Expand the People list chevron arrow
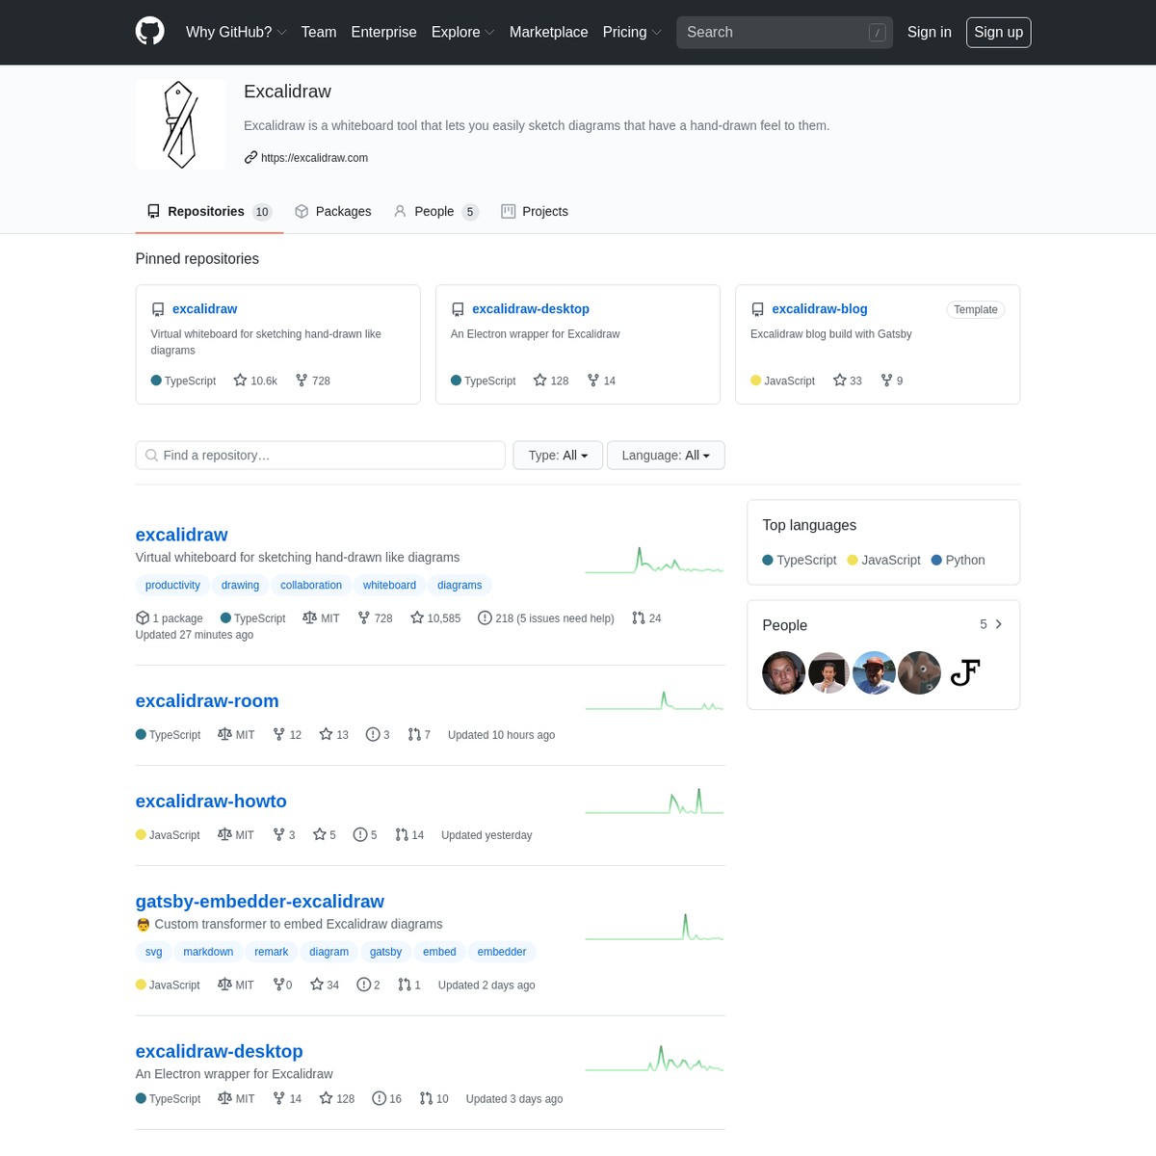The width and height of the screenshot is (1156, 1156). (999, 624)
